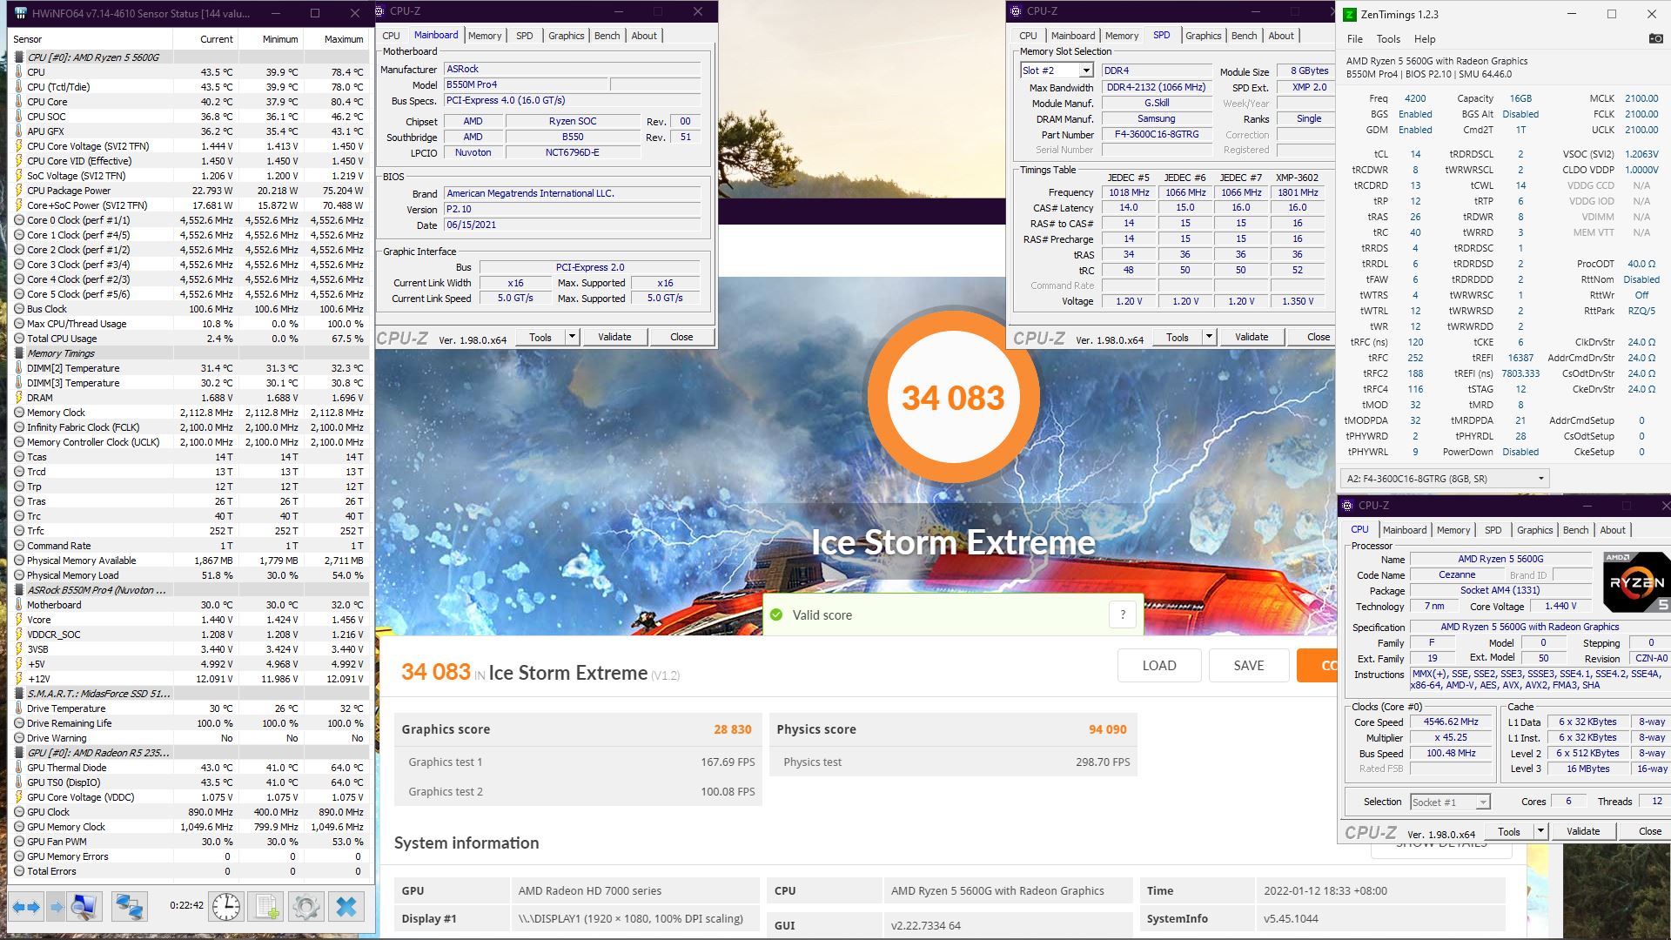The height and width of the screenshot is (940, 1671).
Task: Open HWiNFO summary window magnifier icon
Action: click(x=84, y=907)
